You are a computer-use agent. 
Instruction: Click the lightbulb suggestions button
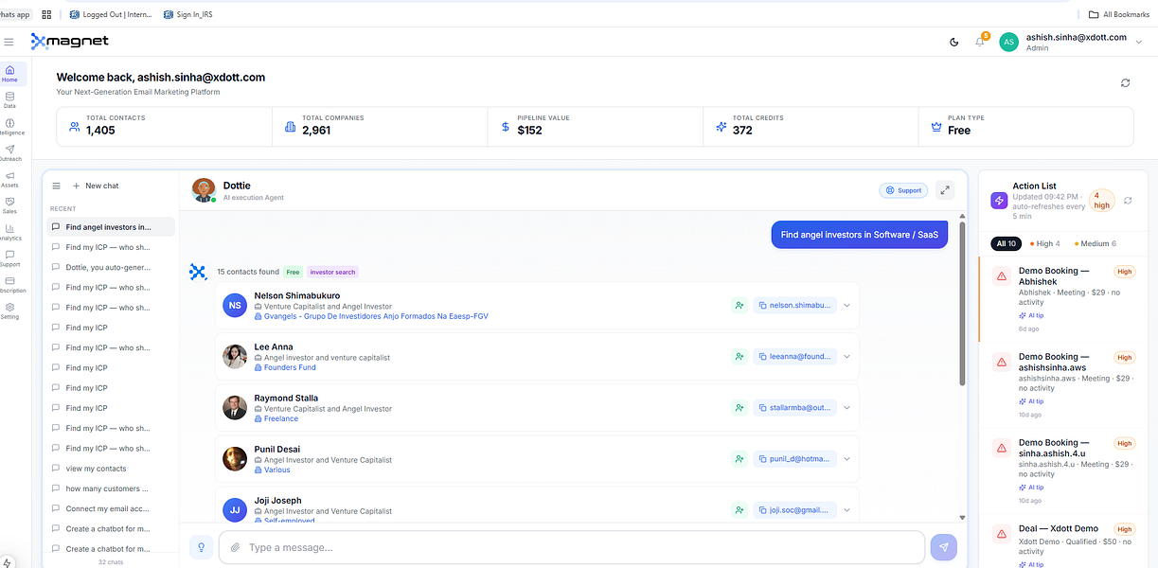[201, 547]
